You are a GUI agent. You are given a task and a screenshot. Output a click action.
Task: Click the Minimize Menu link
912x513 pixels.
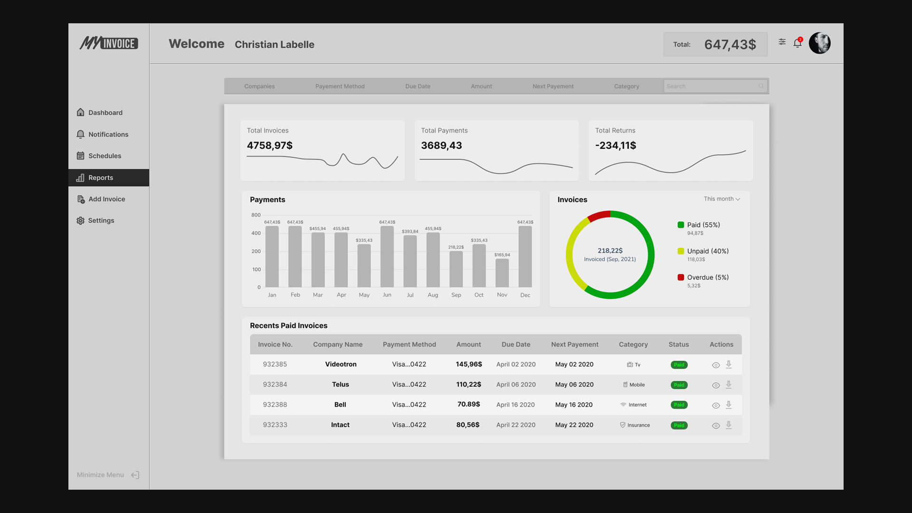[100, 475]
